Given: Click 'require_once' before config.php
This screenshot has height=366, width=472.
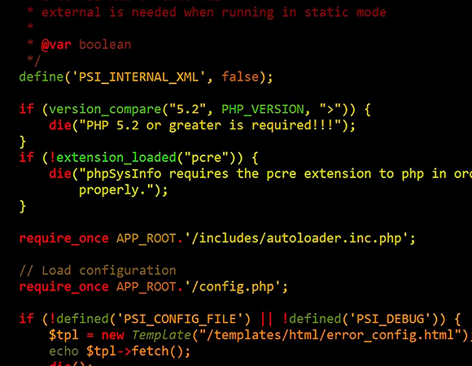Looking at the screenshot, I should point(63,287).
